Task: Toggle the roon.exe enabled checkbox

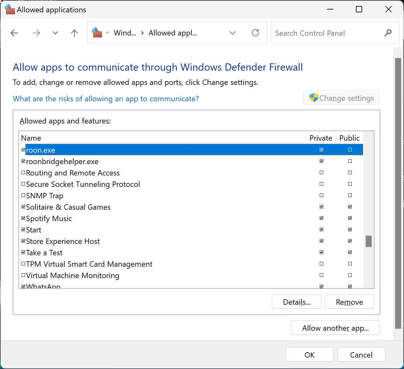Action: point(23,150)
